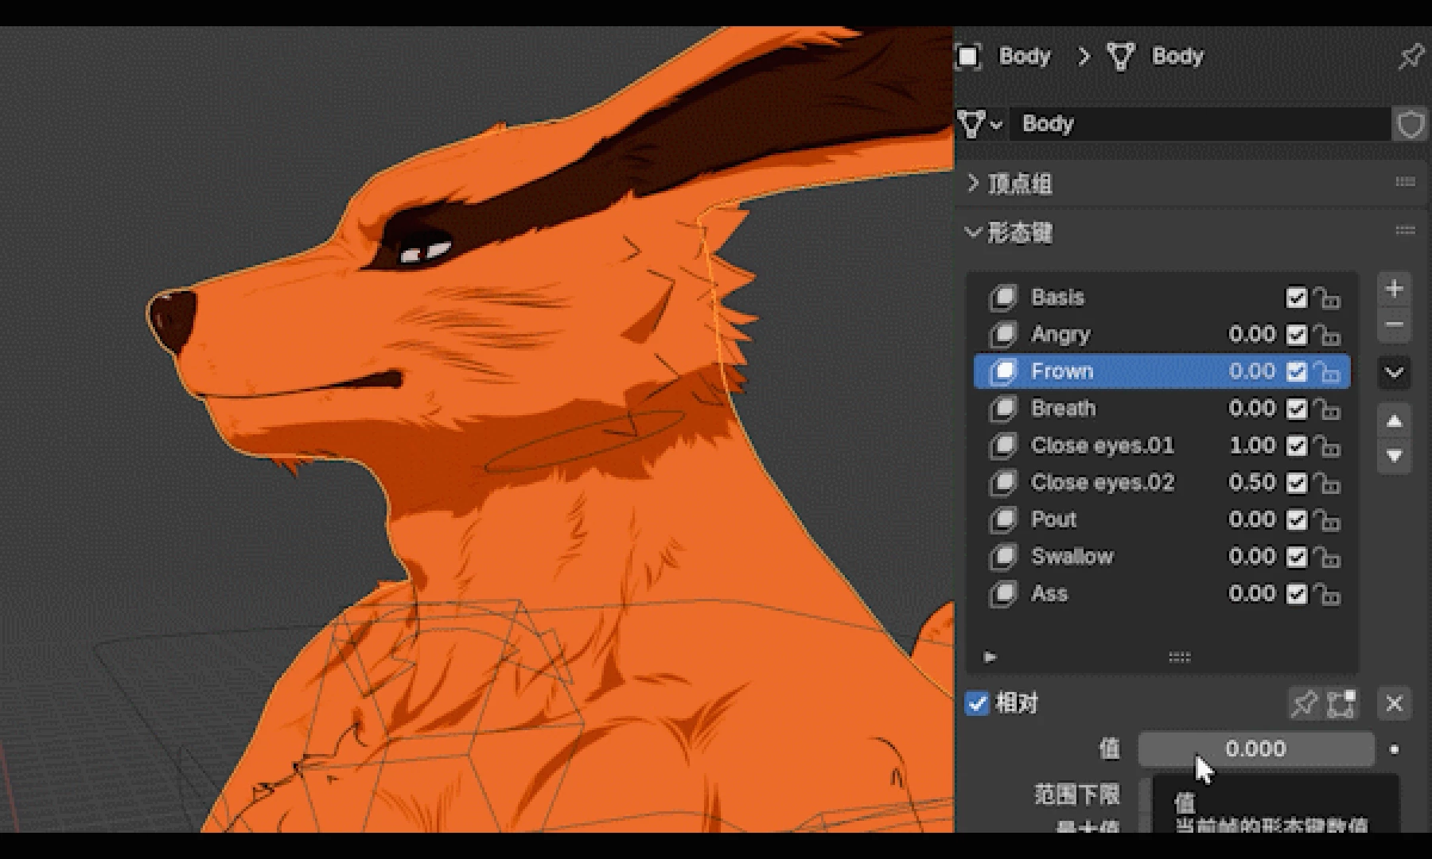Image resolution: width=1432 pixels, height=859 pixels.
Task: Select the Close eyes.02 shape key
Action: click(x=1162, y=483)
